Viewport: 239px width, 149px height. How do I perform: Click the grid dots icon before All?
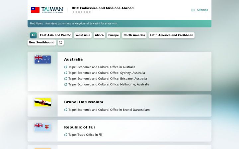point(29,35)
